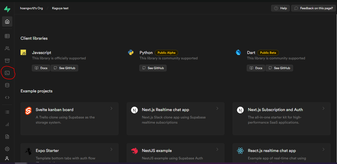
Task: Open hoangvu12's Org from the breadcrumb
Action: [31, 8]
